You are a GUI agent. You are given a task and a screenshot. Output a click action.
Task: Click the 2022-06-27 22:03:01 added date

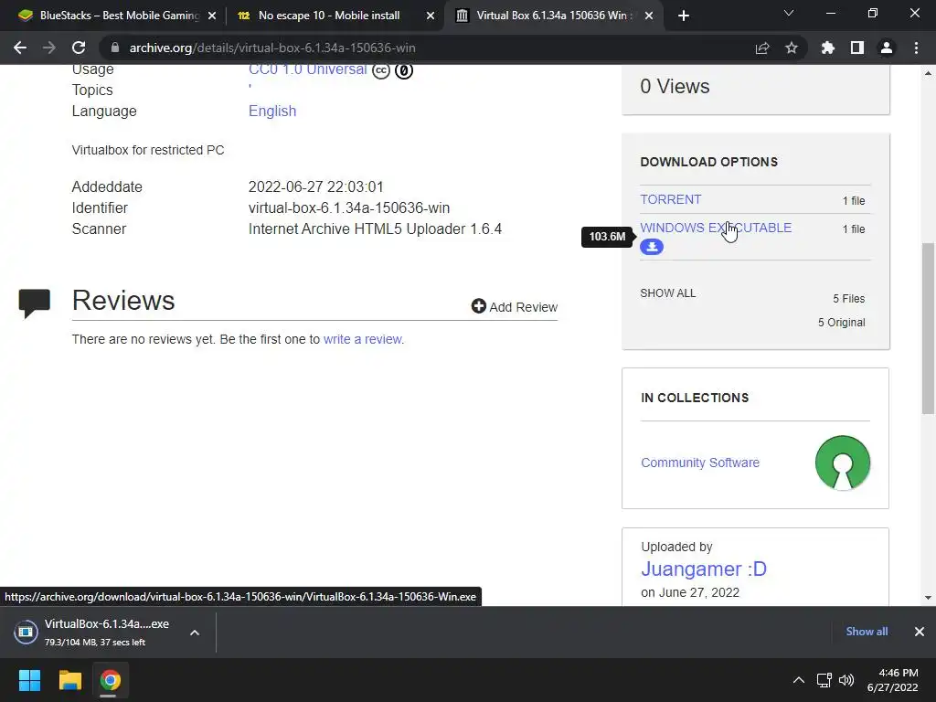pos(315,186)
